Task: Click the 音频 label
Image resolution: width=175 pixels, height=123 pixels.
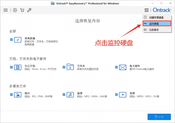Action: click(80, 93)
